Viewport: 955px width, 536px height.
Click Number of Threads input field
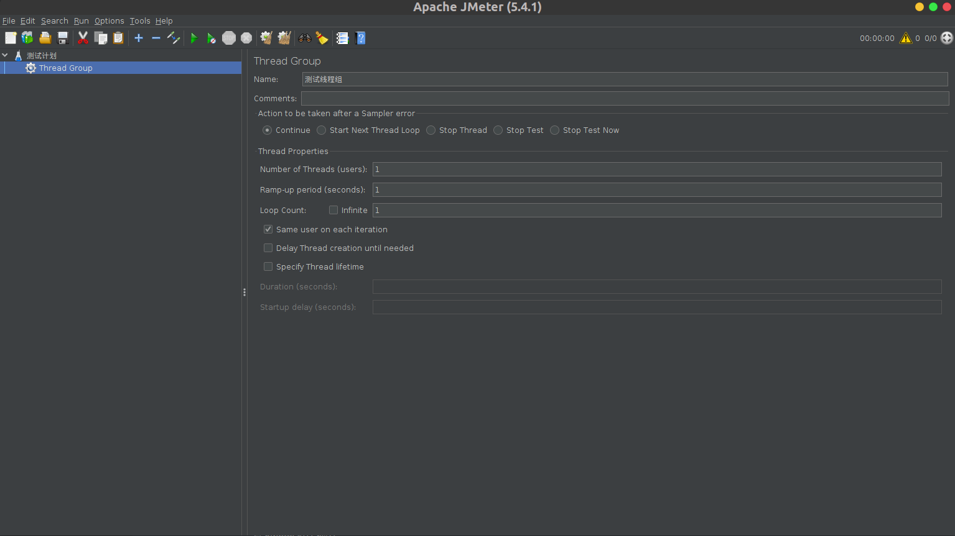coord(657,169)
